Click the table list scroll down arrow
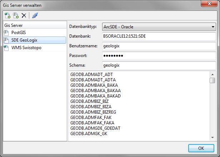 coord(212,137)
